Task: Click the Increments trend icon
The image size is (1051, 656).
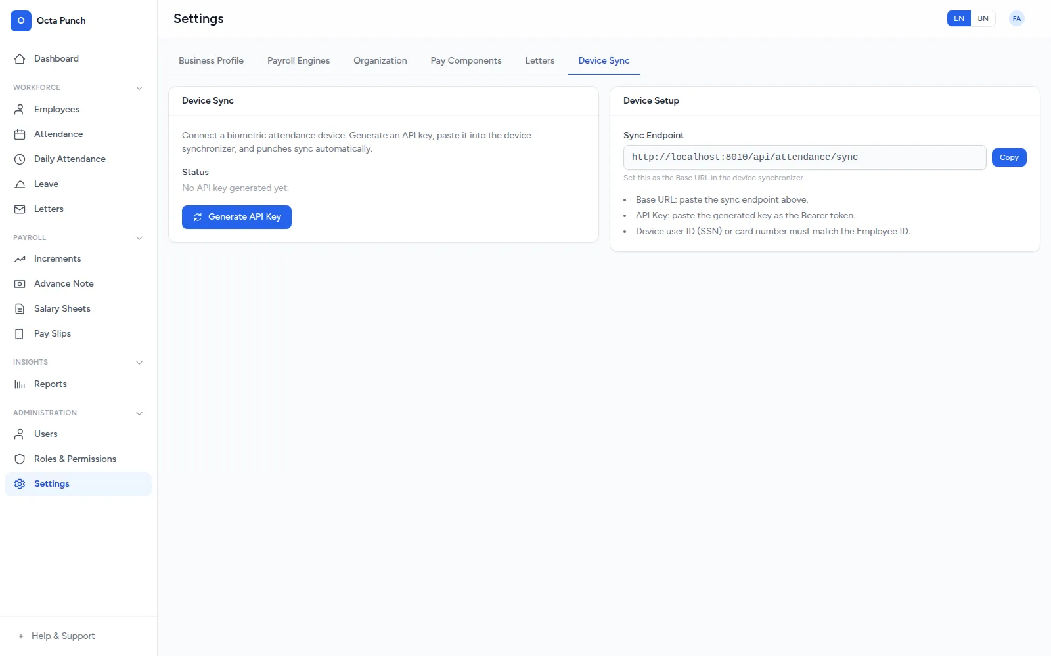Action: [20, 259]
